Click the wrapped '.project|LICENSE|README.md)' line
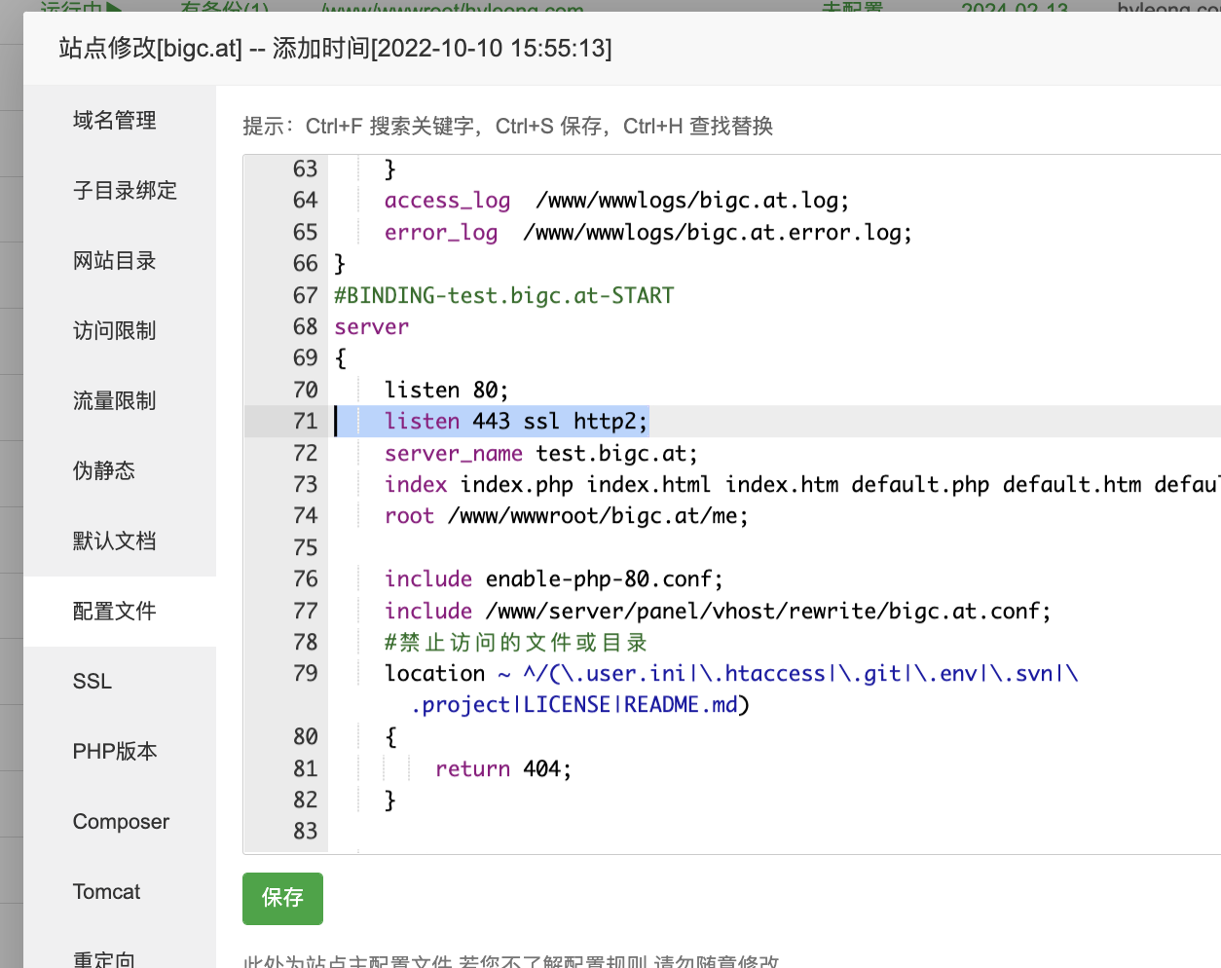This screenshot has width=1221, height=968. [x=580, y=704]
